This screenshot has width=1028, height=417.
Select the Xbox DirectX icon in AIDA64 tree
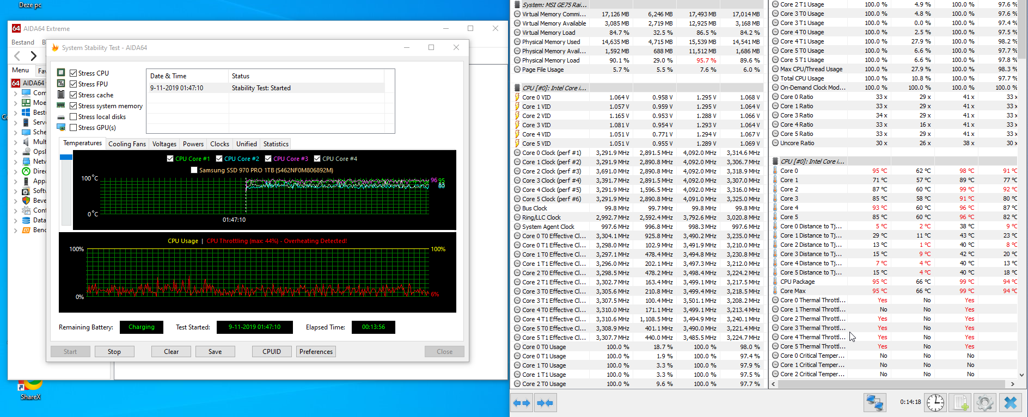tap(26, 171)
